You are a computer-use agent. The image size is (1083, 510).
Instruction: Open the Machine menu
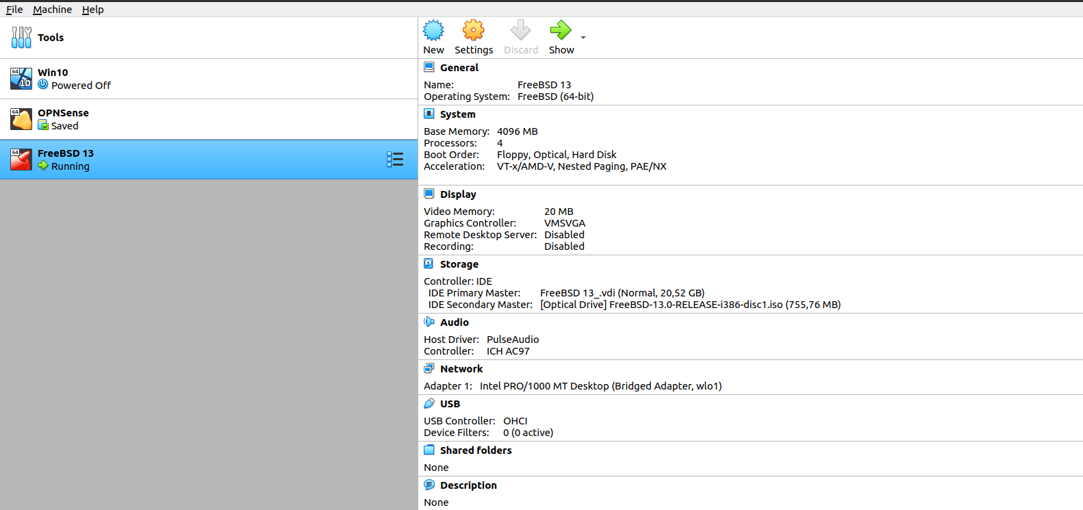[52, 10]
